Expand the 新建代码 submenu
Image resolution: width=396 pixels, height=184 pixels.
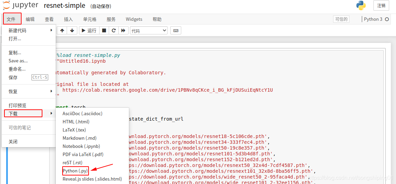(29, 30)
